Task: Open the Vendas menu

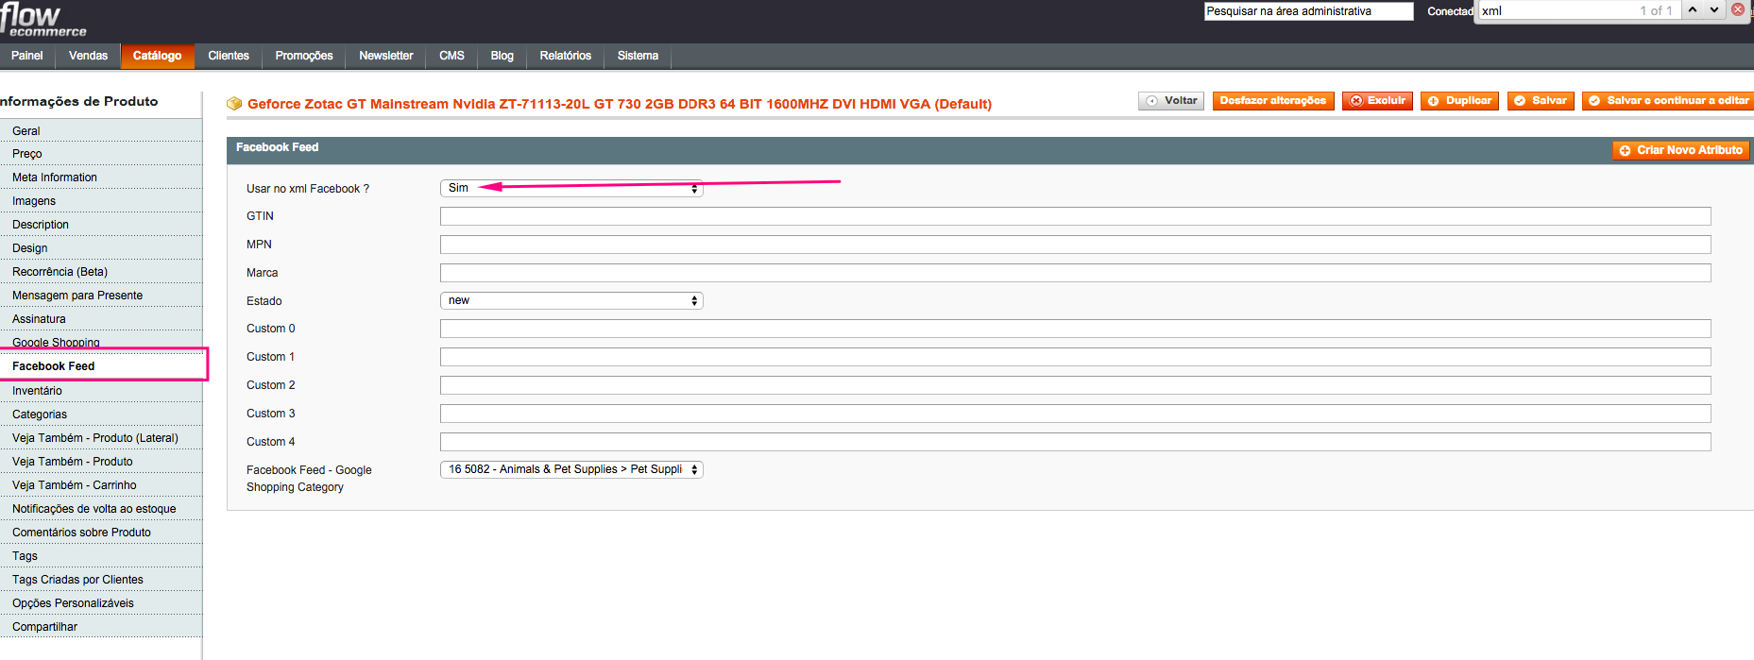Action: [x=88, y=56]
